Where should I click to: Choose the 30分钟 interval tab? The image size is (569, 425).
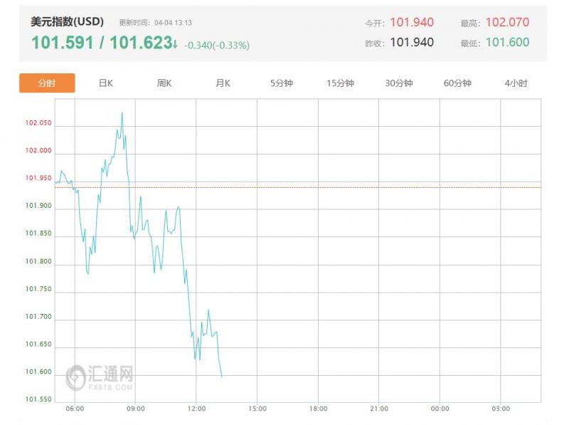pos(399,83)
